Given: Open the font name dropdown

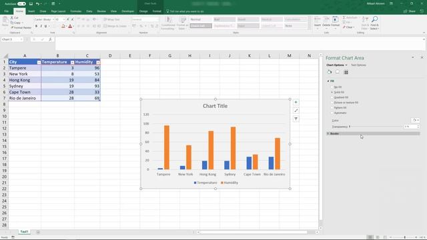Looking at the screenshot, I should pos(53,19).
